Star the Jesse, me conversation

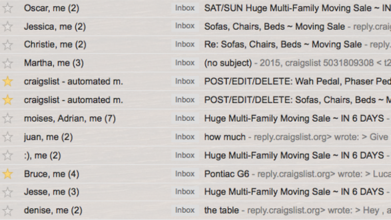(x=8, y=192)
